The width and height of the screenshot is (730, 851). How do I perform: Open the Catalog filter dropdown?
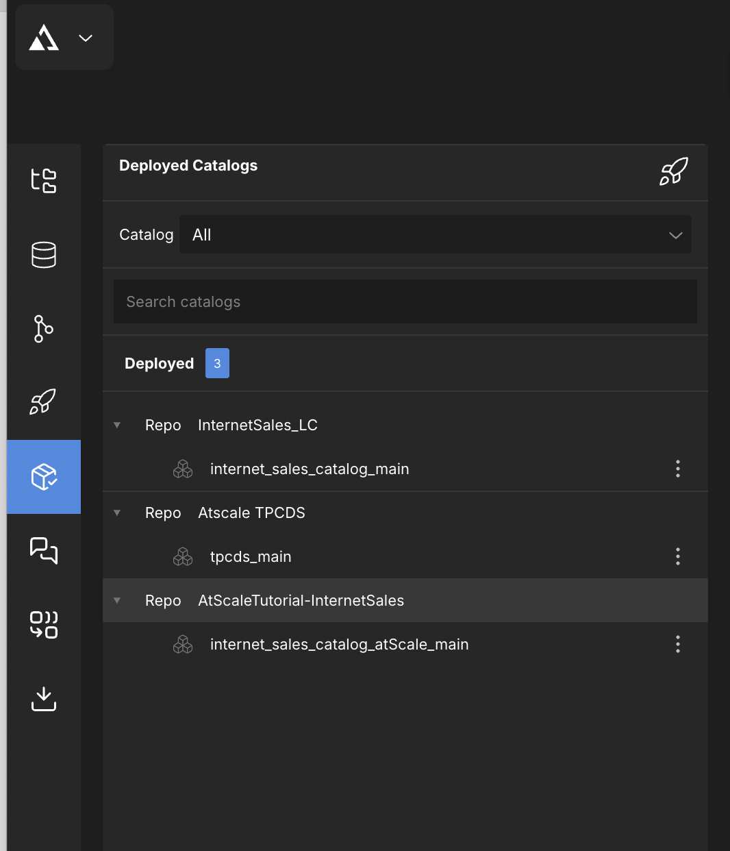click(x=435, y=234)
